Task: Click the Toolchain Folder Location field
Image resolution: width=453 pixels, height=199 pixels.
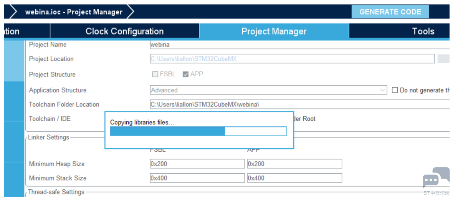Action: pyautogui.click(x=299, y=104)
